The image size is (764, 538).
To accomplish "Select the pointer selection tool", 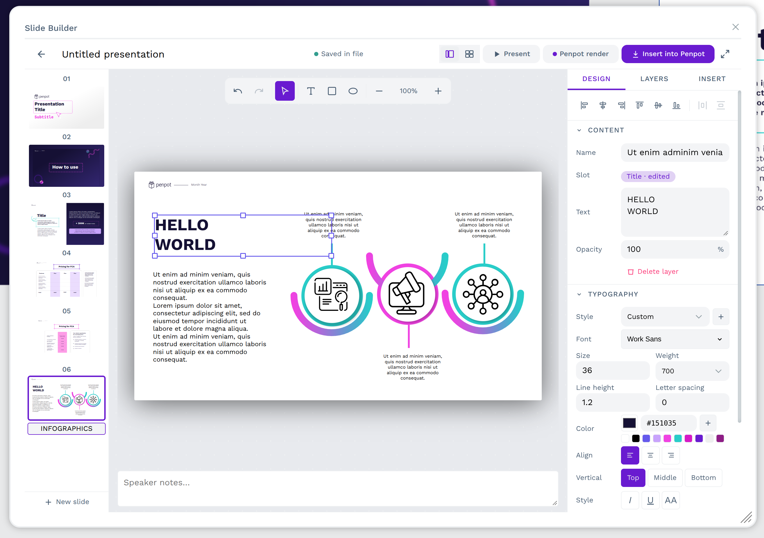I will 285,91.
